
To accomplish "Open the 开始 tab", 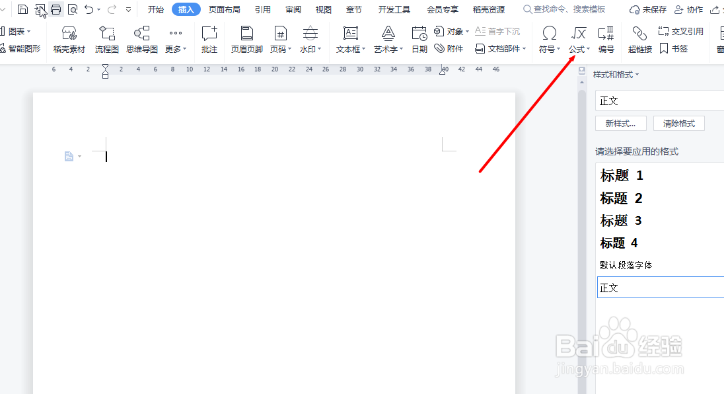I will click(x=156, y=9).
